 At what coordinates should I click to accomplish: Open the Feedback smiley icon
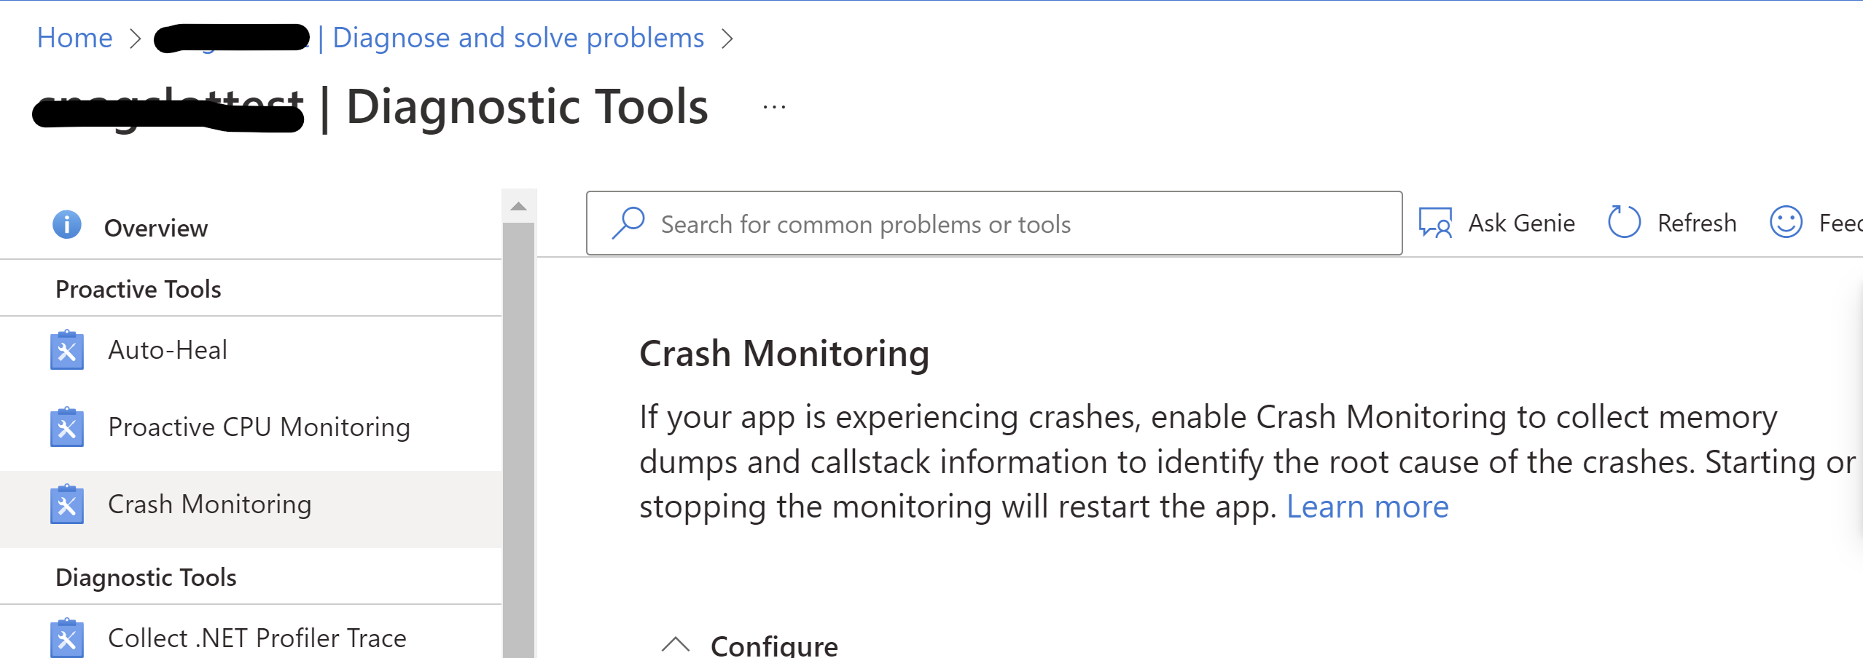point(1785,223)
